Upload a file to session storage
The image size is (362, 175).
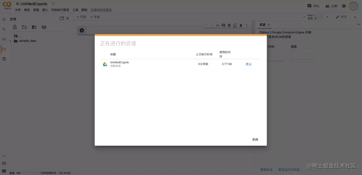tap(15, 27)
